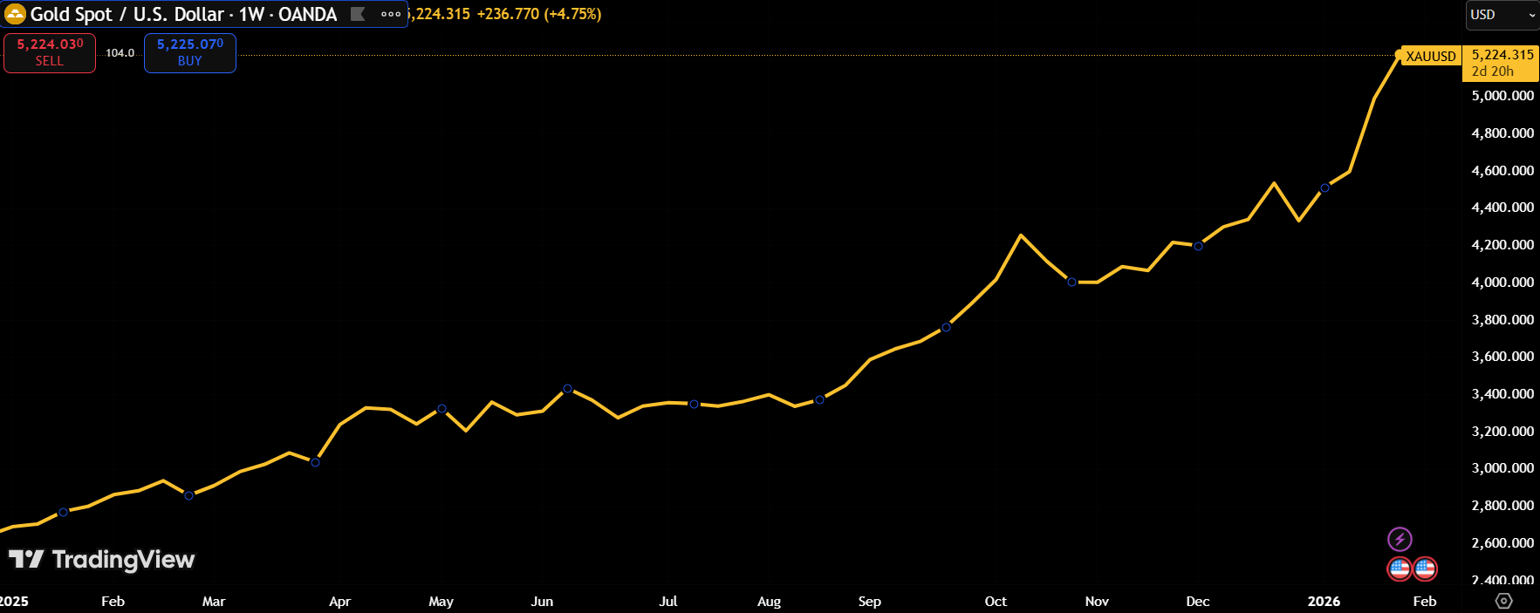Click the left US flag economic event
The height and width of the screenshot is (613, 1540).
click(x=1399, y=569)
